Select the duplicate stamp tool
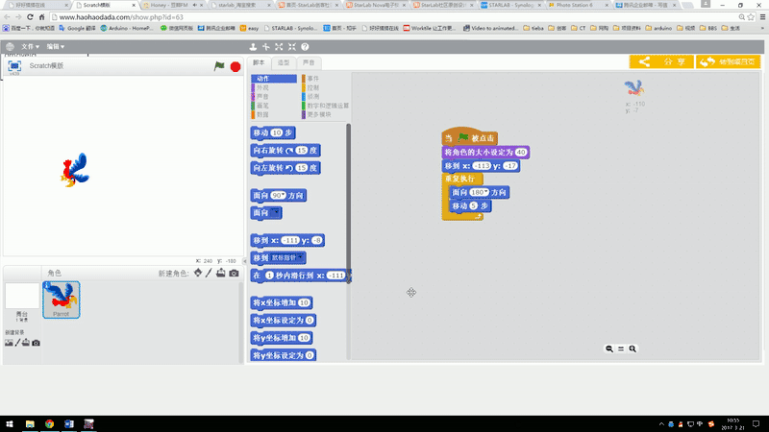 click(253, 46)
